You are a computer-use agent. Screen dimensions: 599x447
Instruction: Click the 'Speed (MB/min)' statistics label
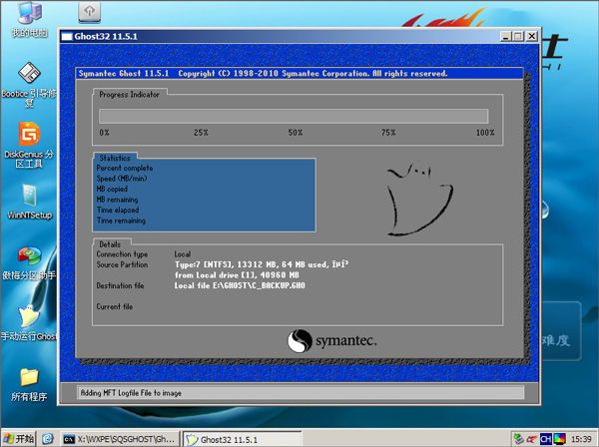[x=122, y=179]
